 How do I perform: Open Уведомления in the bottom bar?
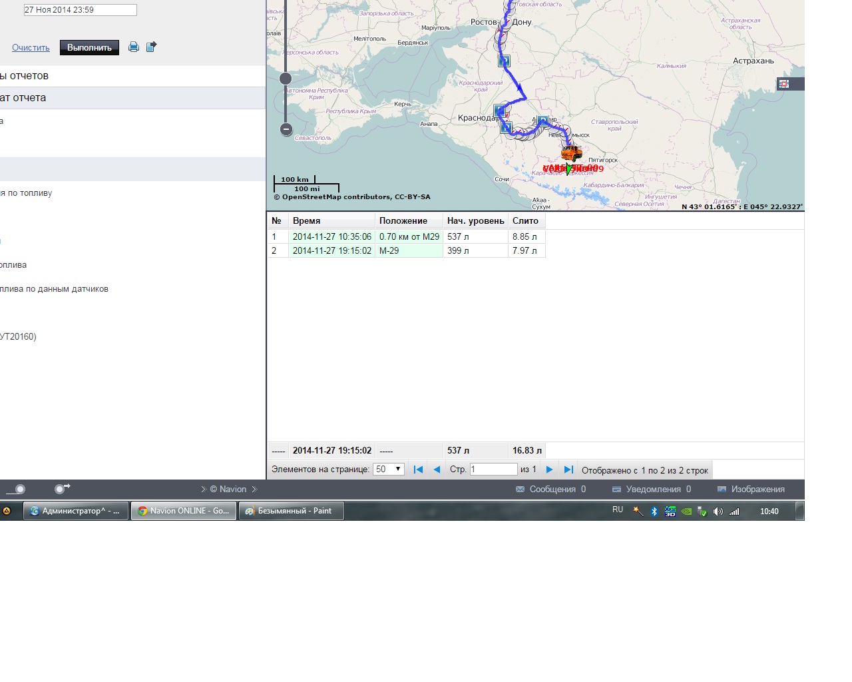(x=652, y=490)
